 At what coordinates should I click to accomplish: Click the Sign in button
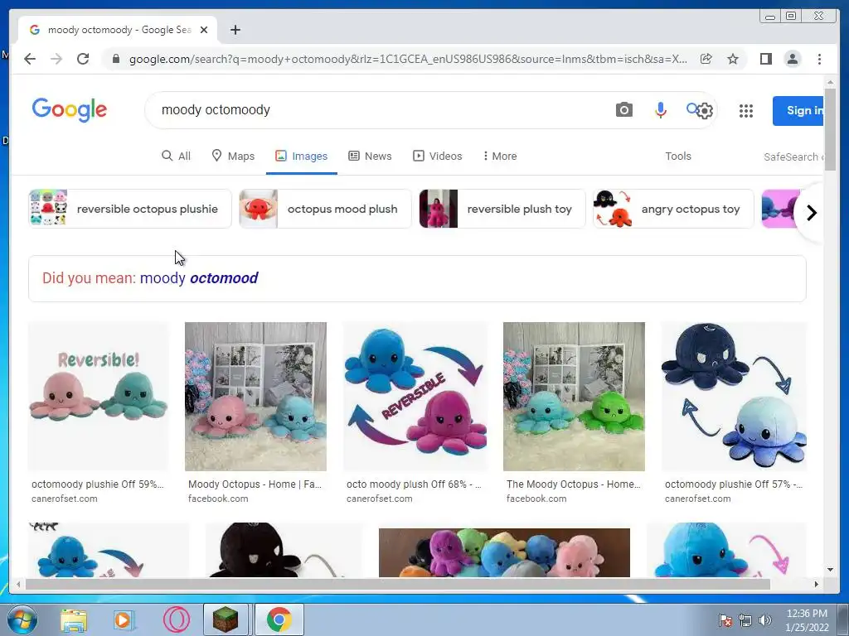(798, 110)
